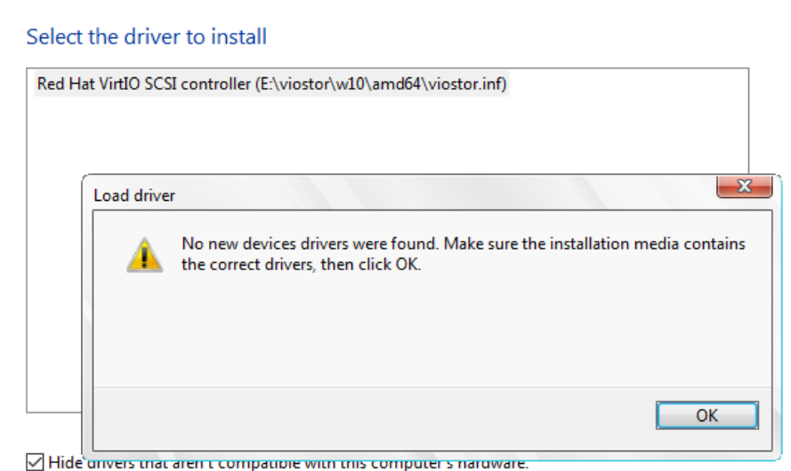Click the gray footer strip left of OK

tap(374, 419)
